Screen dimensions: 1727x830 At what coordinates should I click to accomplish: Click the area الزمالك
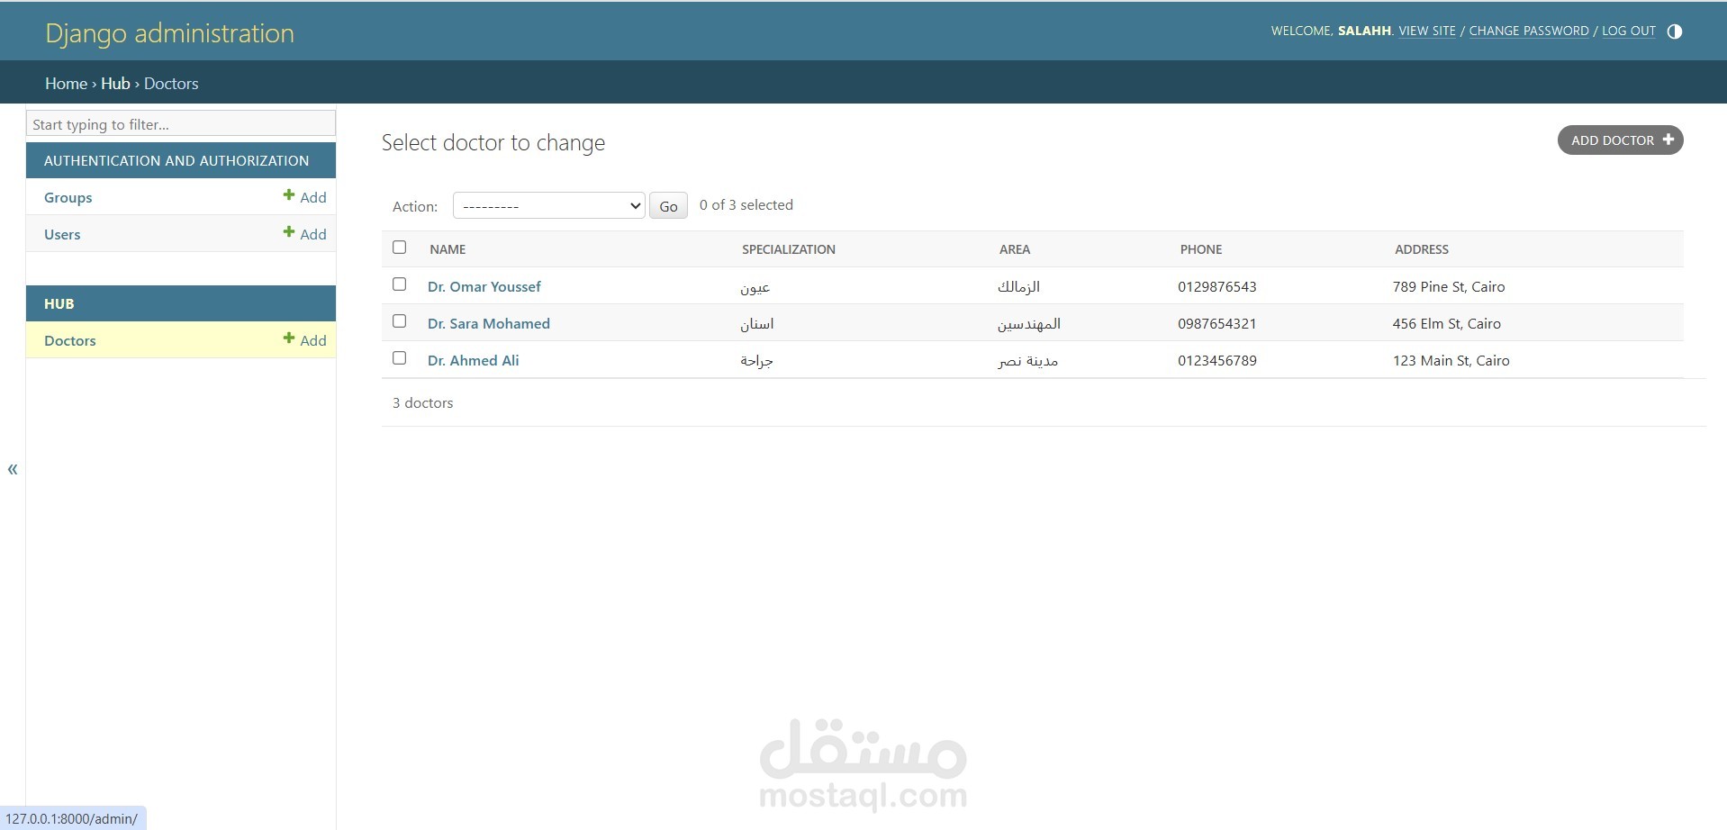coord(1018,287)
